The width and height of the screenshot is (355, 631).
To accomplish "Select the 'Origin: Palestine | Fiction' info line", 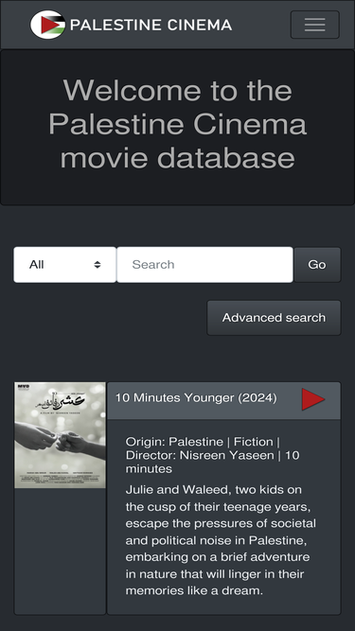I will pos(212,455).
